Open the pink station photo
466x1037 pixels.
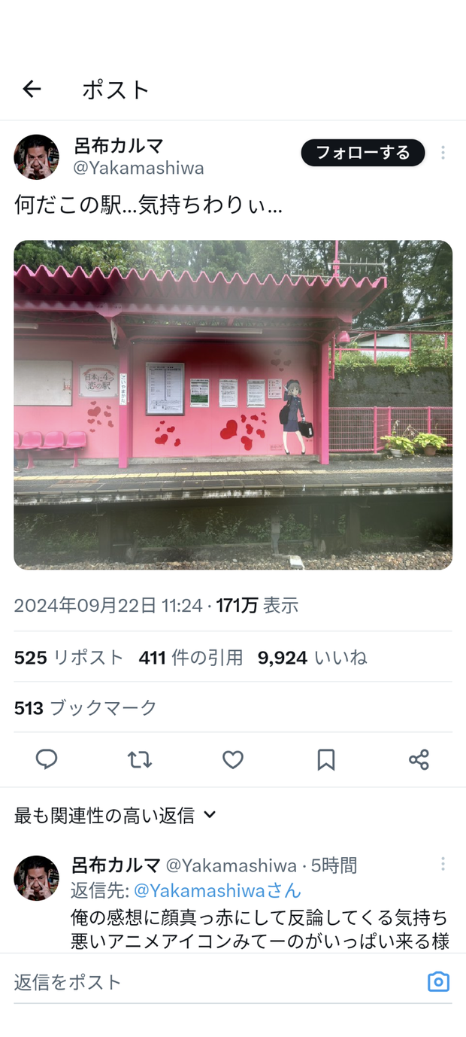[233, 405]
